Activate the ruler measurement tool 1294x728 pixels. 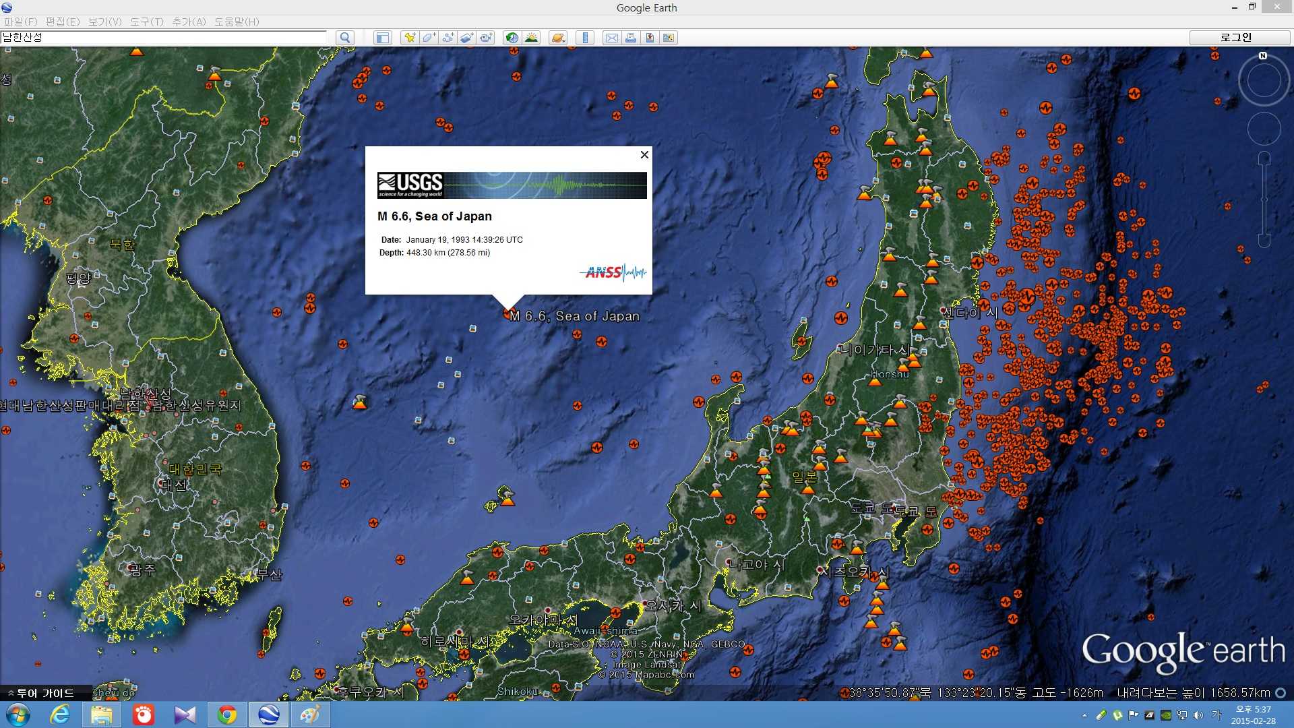tap(585, 38)
